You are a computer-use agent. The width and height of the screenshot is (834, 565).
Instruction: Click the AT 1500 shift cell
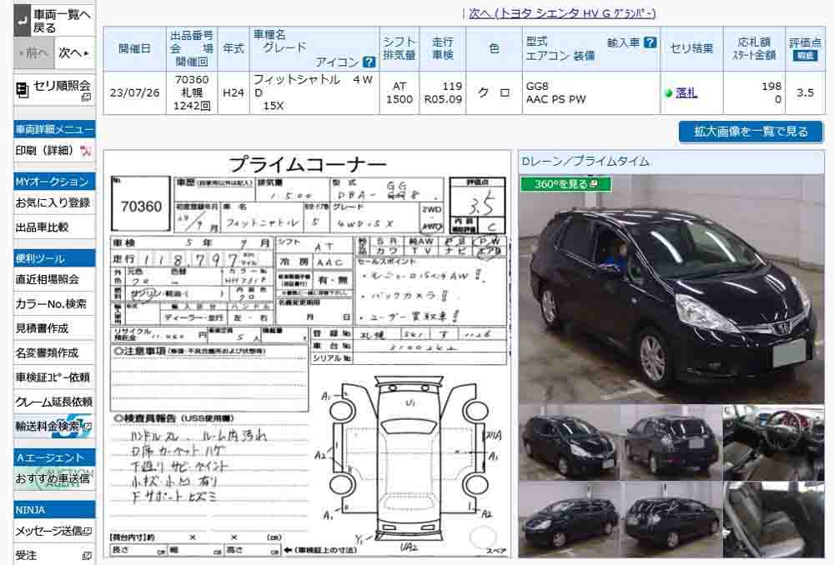(399, 93)
